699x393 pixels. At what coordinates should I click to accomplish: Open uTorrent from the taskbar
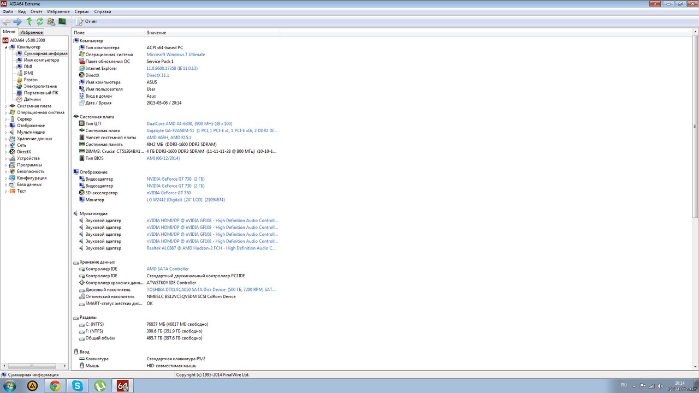click(99, 386)
